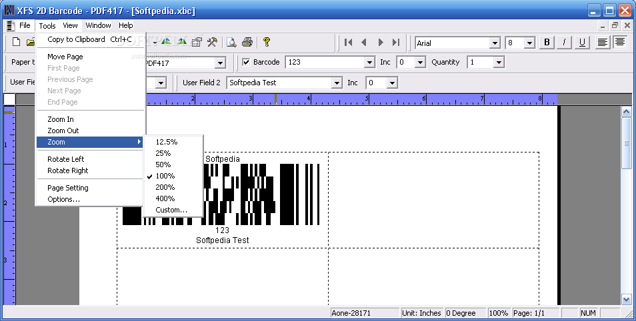The width and height of the screenshot is (636, 321).
Task: Go to next page arrow icon
Action: [381, 42]
